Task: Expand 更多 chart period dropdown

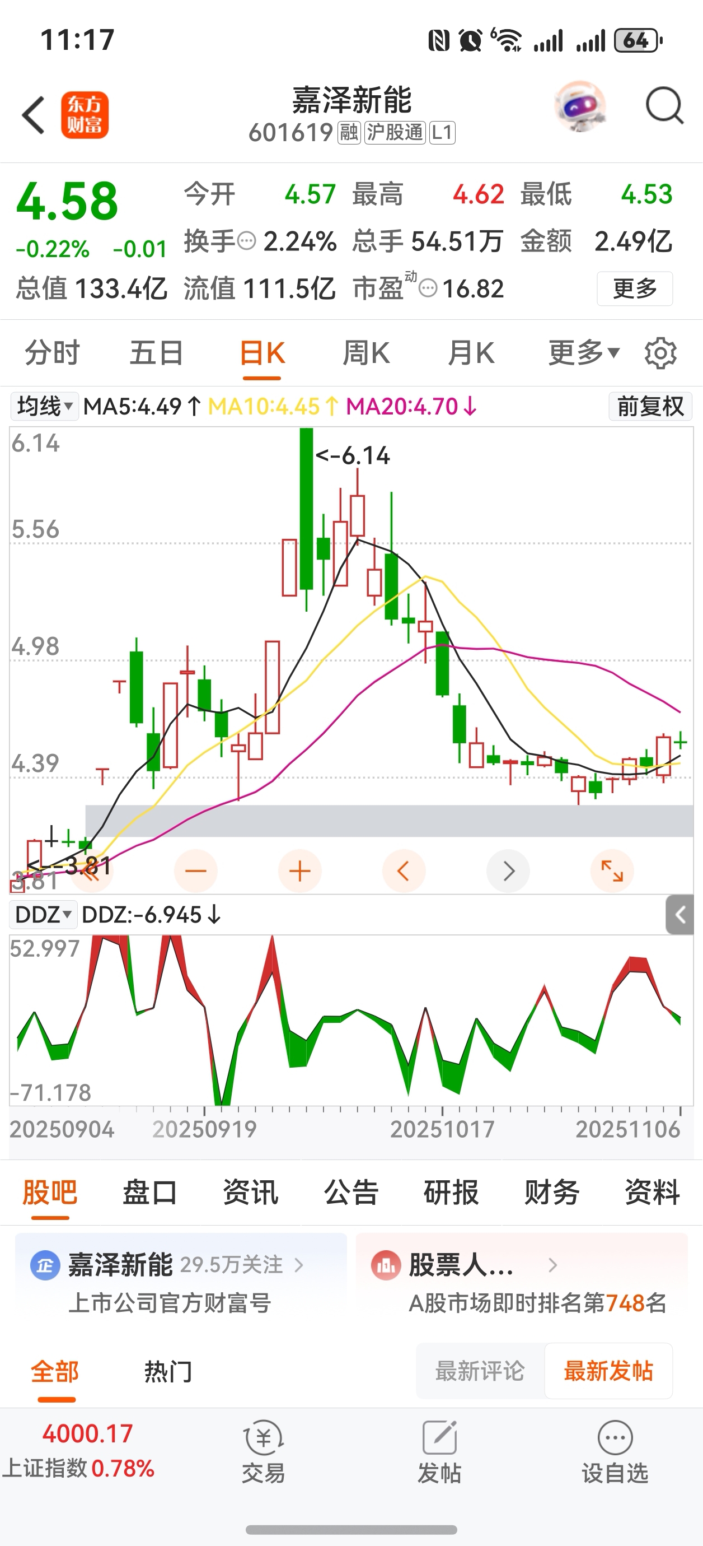Action: point(584,352)
